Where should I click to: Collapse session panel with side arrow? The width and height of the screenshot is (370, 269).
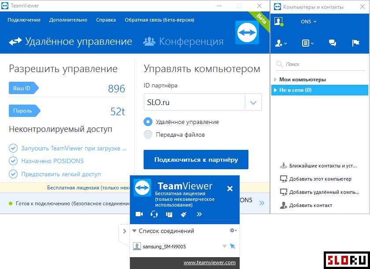[124, 231]
